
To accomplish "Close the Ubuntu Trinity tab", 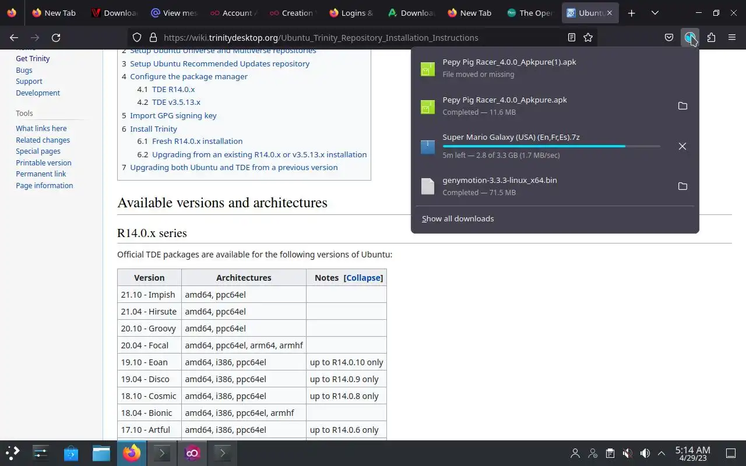I will point(610,13).
